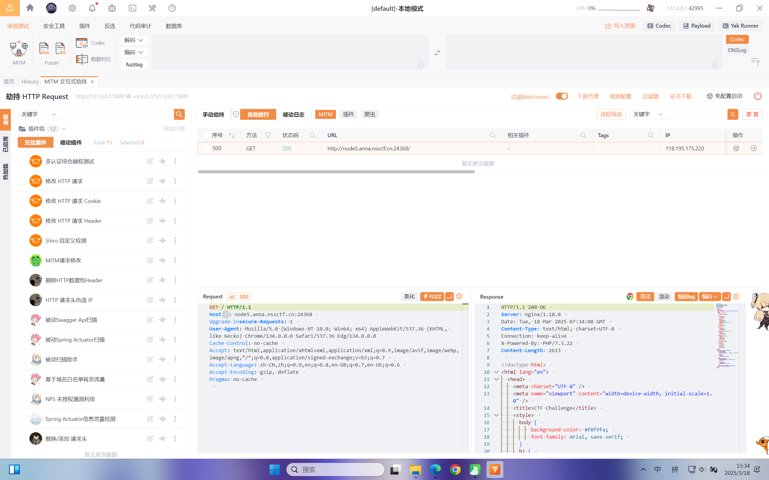Edit the Shiro custom detection plugin

[150, 240]
